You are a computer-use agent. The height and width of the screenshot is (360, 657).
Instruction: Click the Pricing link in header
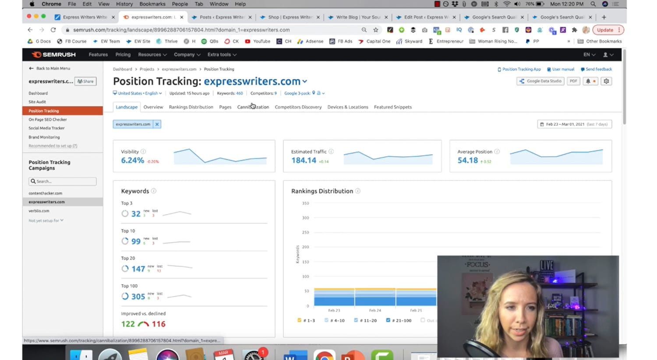(123, 55)
